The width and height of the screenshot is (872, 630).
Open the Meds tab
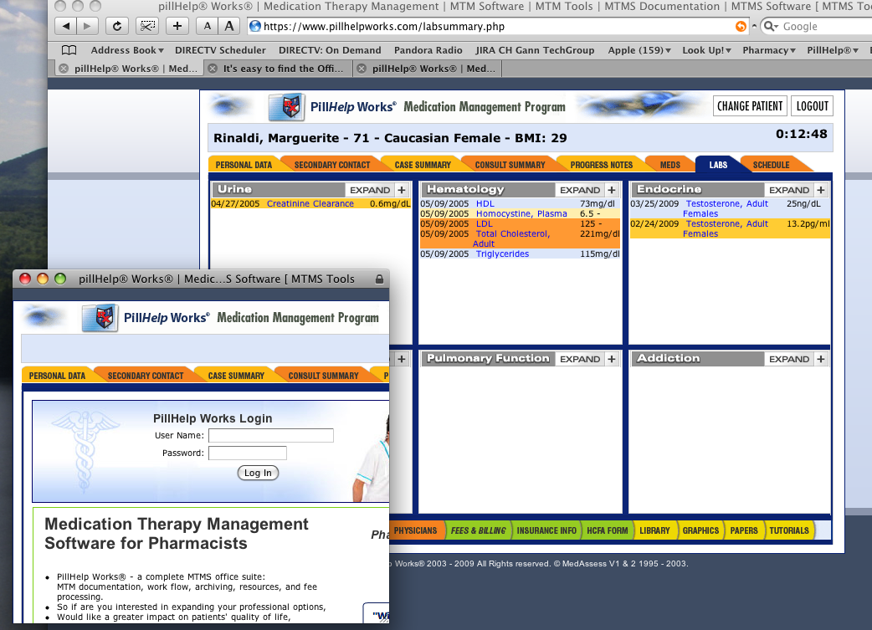click(x=669, y=165)
